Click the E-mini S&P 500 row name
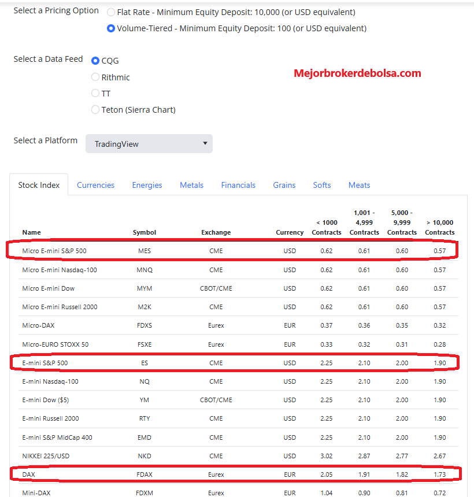This screenshot has height=497, width=474. 45,363
